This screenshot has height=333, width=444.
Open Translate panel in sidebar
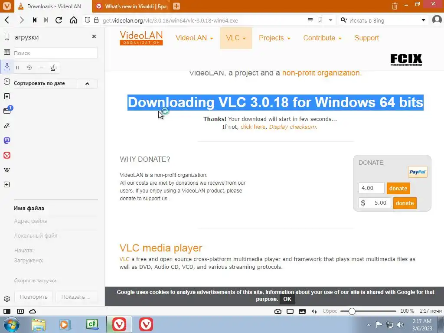pos(7,126)
